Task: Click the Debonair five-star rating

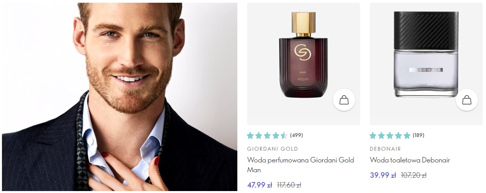Action: (390, 135)
